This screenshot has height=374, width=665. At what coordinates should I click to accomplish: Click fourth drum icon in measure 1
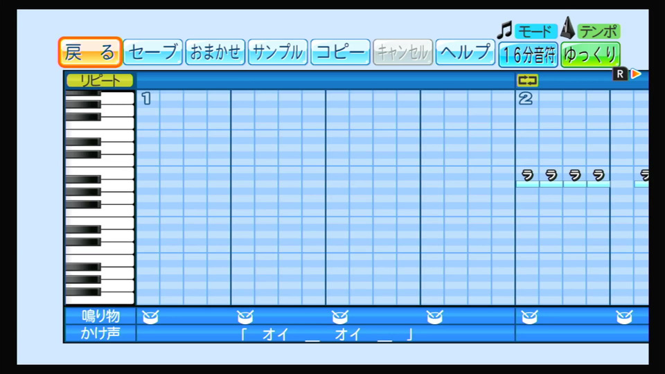point(435,317)
